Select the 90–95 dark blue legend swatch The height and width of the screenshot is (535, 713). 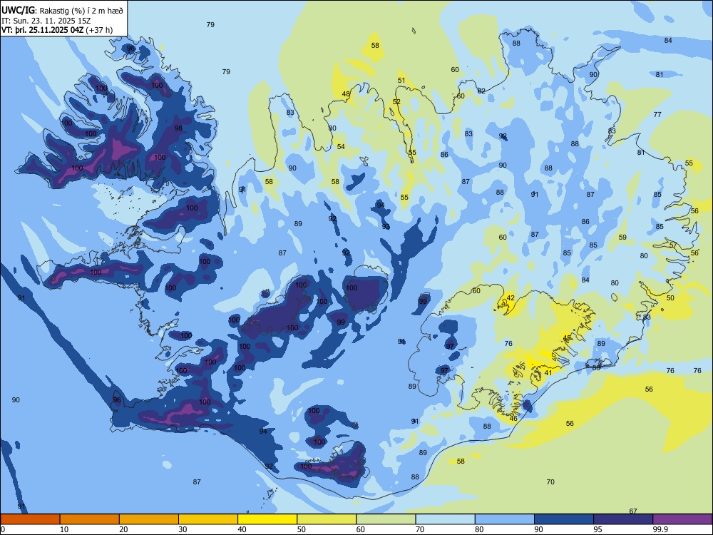point(564,519)
